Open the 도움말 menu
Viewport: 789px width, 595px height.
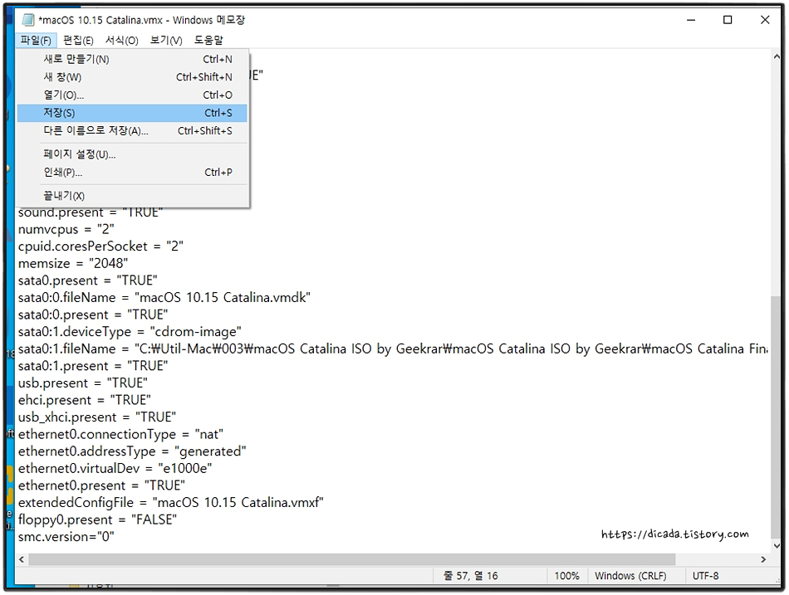pyautogui.click(x=208, y=40)
